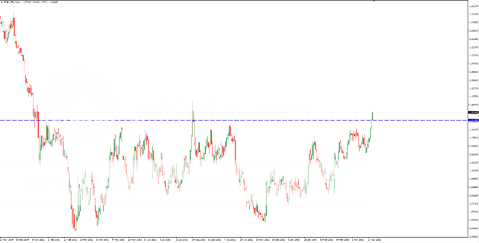
Task: Click the chart shift marker at the top edge
Action: 374,1
